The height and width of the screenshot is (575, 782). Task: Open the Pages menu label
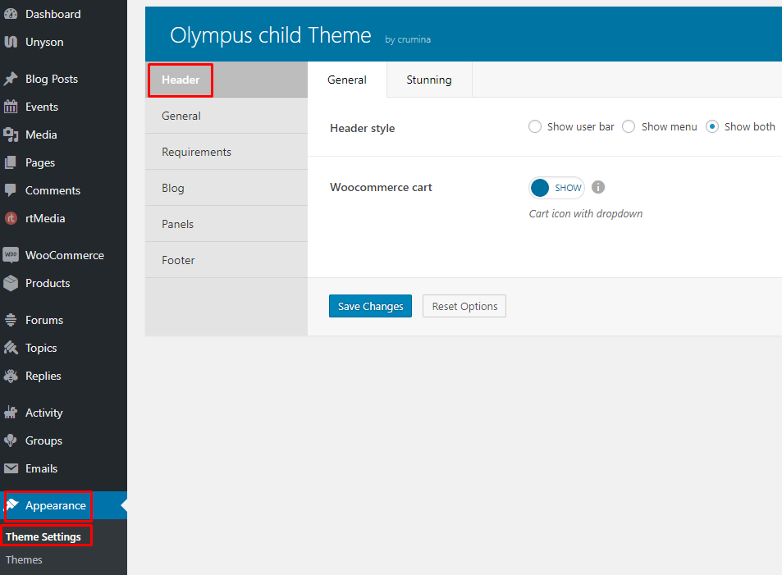pyautogui.click(x=40, y=162)
